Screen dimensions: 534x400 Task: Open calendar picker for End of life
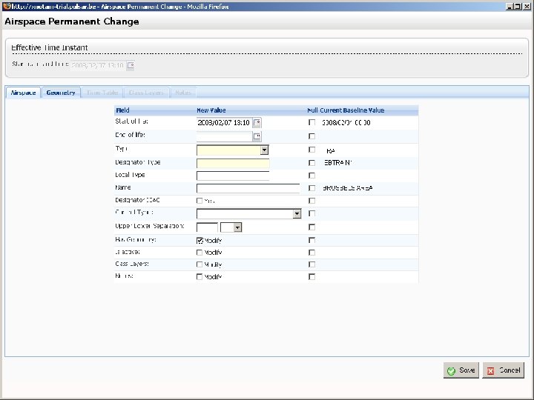pos(257,136)
